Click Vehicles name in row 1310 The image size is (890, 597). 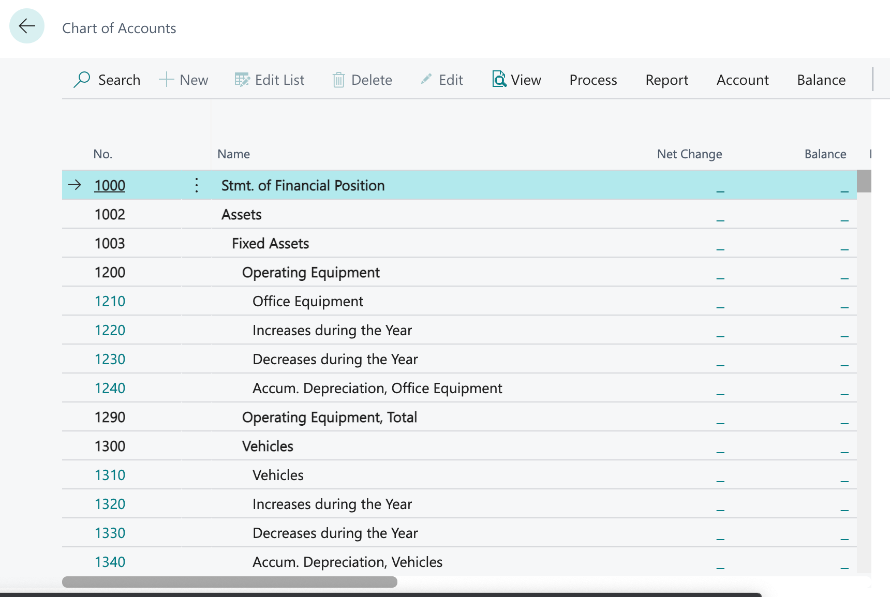[278, 475]
